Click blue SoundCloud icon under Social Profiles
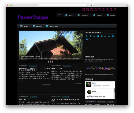The width and height of the screenshot is (134, 113). [x=105, y=36]
